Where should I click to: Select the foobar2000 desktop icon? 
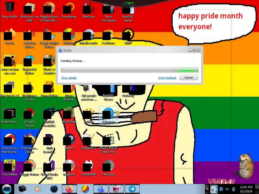click(x=89, y=168)
